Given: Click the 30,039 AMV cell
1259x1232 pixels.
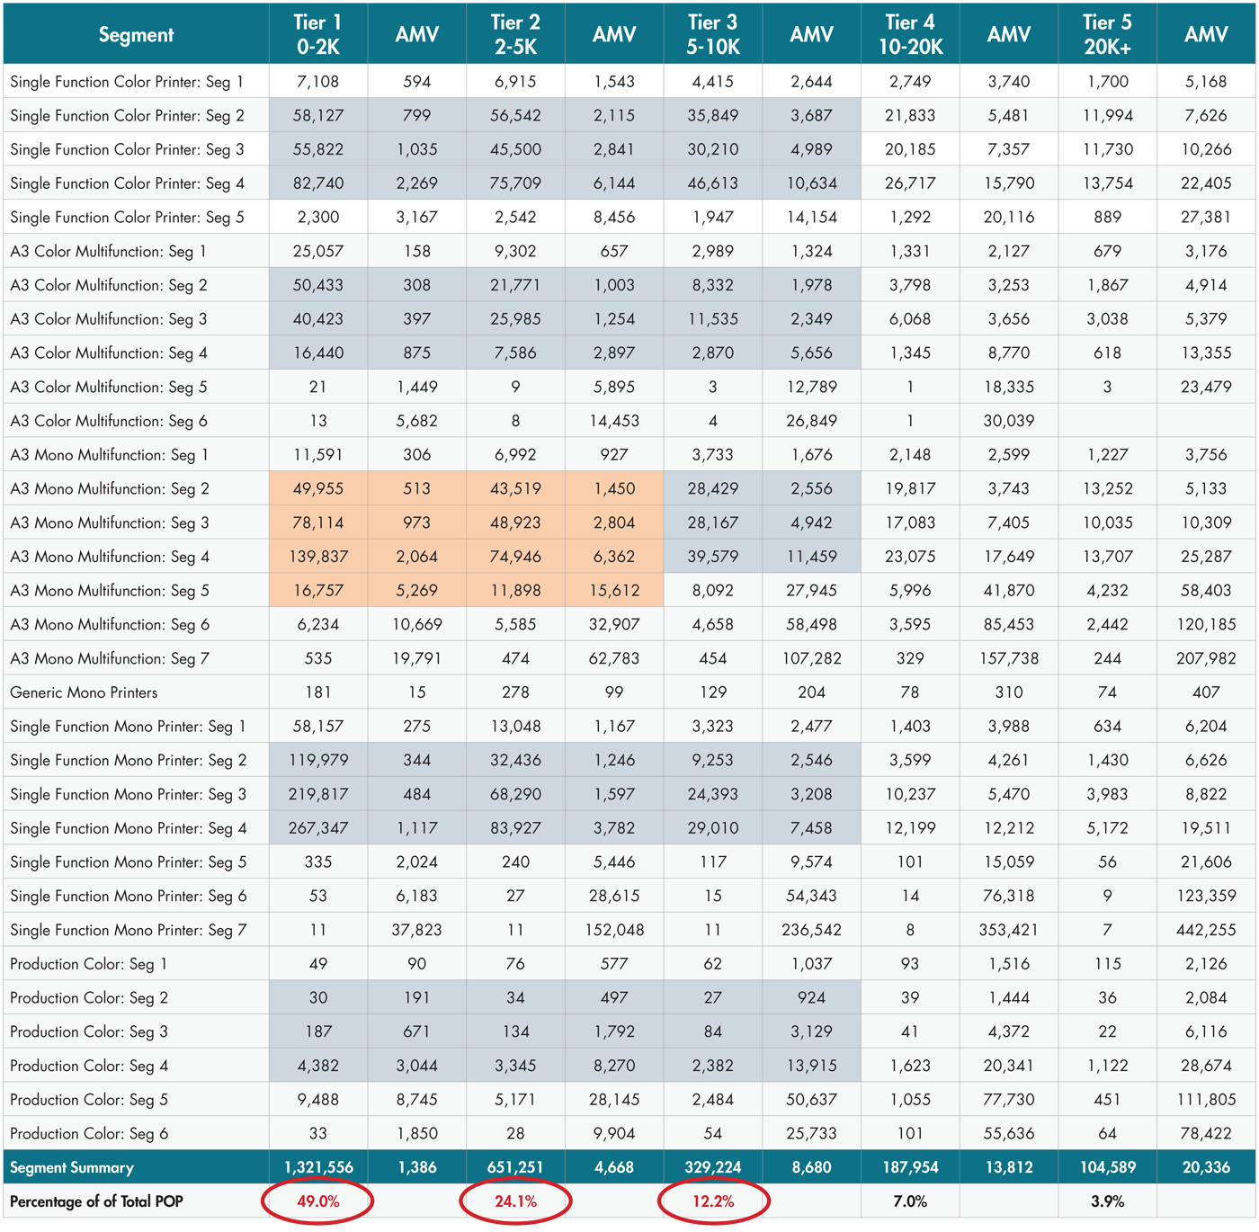Looking at the screenshot, I should pos(1009,421).
